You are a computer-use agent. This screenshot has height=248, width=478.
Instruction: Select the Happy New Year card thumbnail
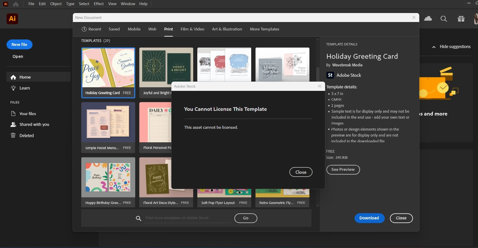(282, 64)
